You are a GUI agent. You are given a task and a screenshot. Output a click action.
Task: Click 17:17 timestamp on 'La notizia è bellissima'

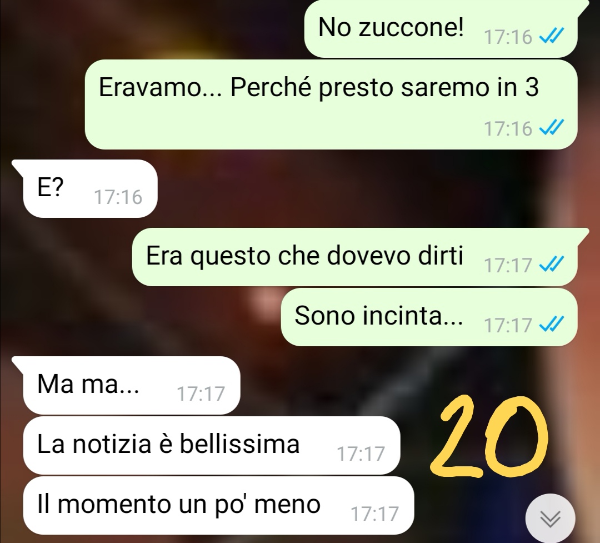pyautogui.click(x=361, y=454)
